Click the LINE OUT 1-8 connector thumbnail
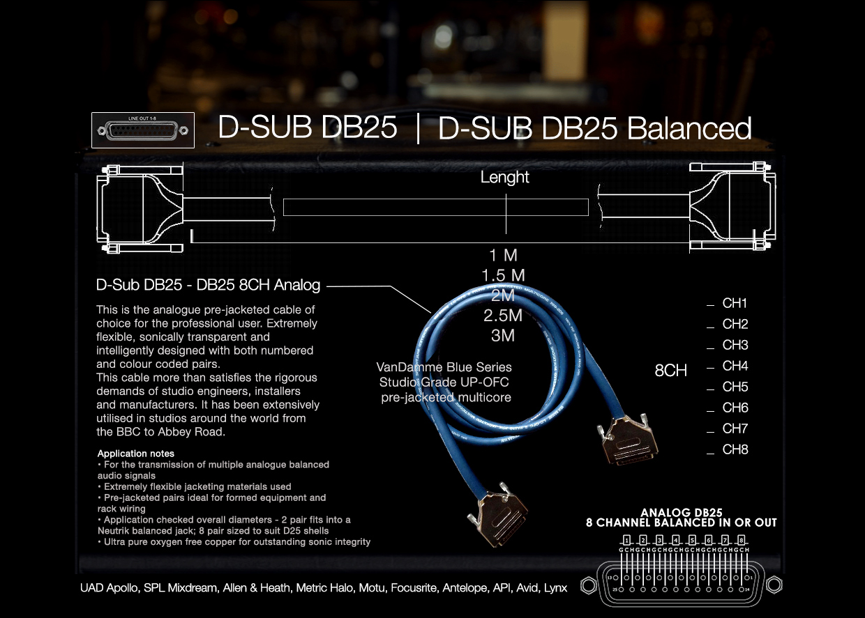Screen dimensions: 865x618 click(x=143, y=130)
